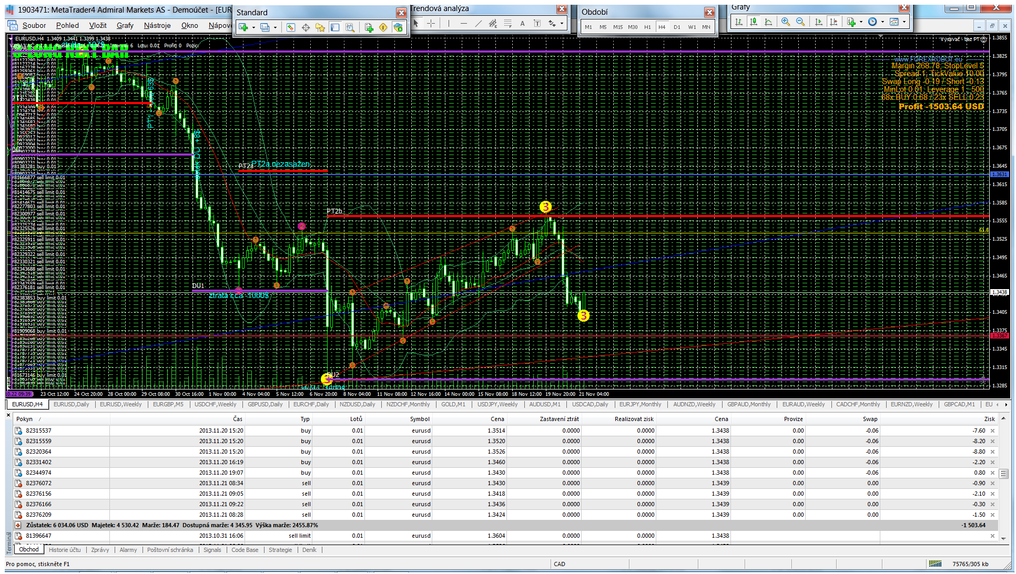The width and height of the screenshot is (1016, 574).
Task: Switch chart to Bar Chart mode
Action: (739, 22)
